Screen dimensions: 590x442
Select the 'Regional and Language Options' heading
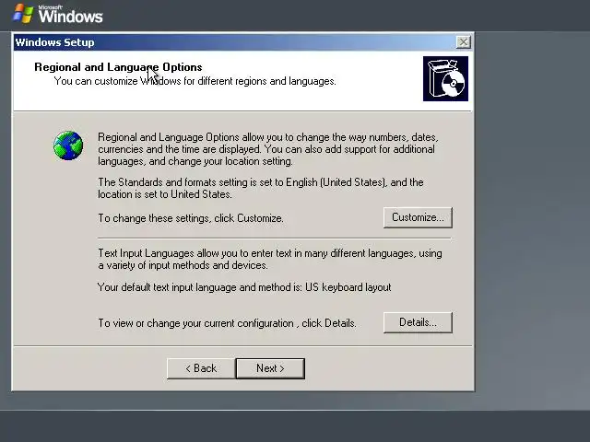point(118,67)
